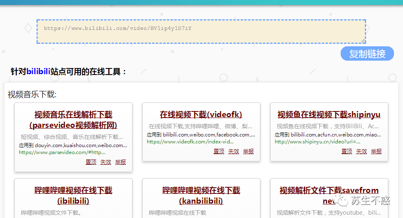Click the textarea resize handle corner
The image size is (403, 218).
[x=363, y=41]
